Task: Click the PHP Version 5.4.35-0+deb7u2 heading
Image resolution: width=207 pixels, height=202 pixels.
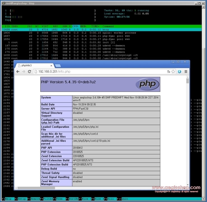Action: point(68,82)
